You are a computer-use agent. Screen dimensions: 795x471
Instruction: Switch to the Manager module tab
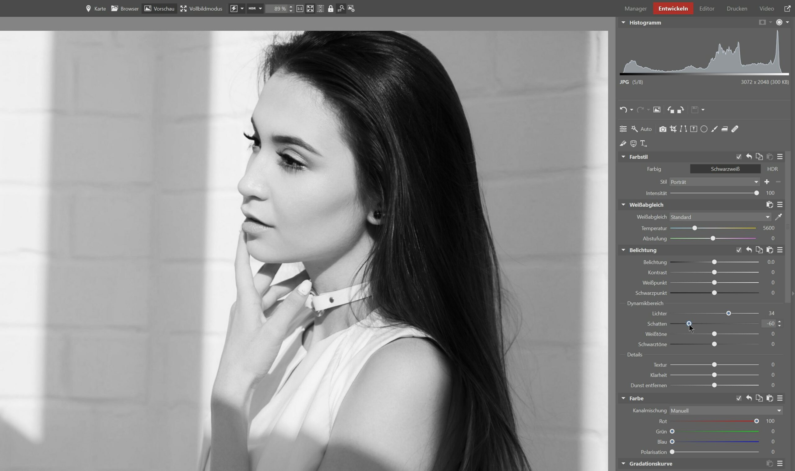(x=635, y=9)
